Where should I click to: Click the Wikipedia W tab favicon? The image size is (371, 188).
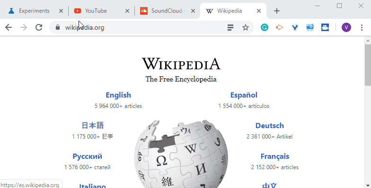tap(209, 11)
